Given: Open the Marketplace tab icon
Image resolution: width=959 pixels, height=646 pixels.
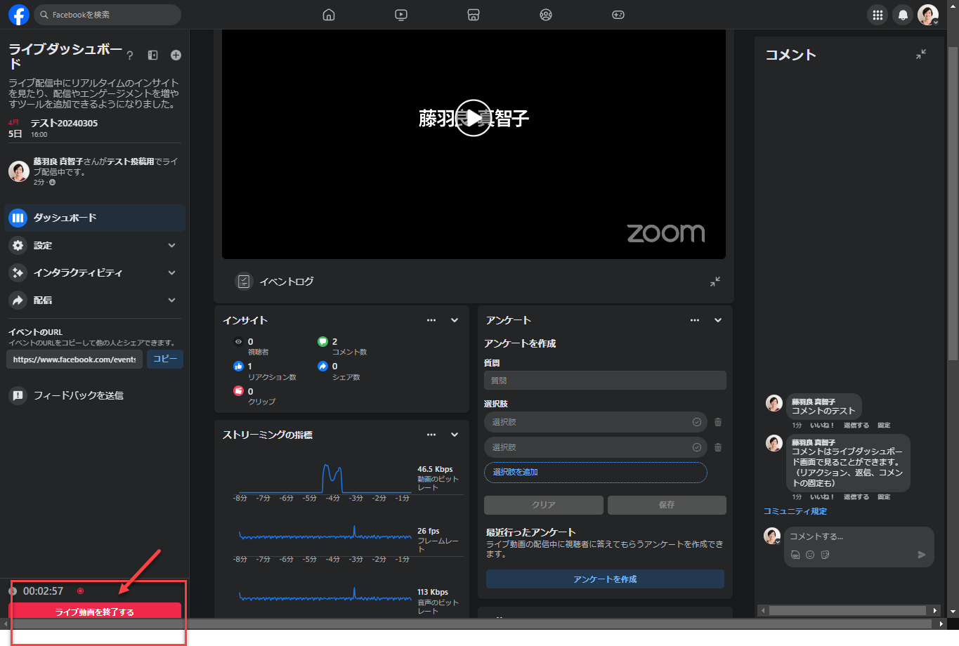Looking at the screenshot, I should [474, 15].
